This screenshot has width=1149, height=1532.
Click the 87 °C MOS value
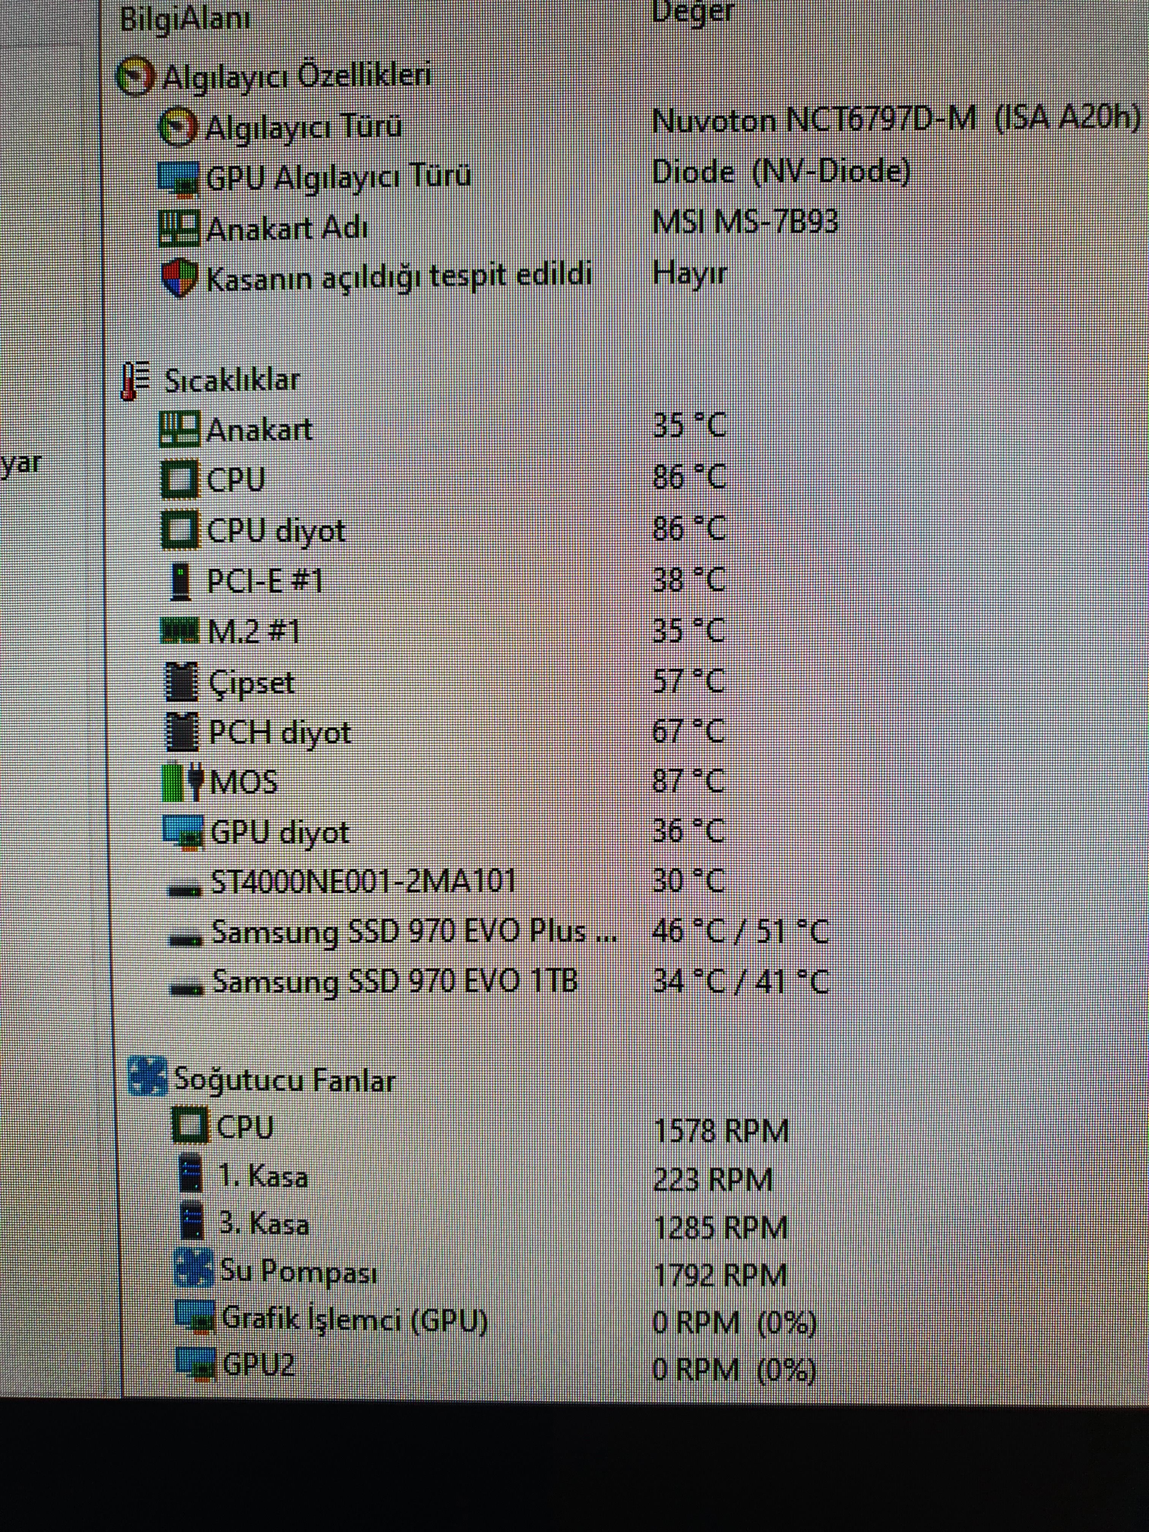688,781
